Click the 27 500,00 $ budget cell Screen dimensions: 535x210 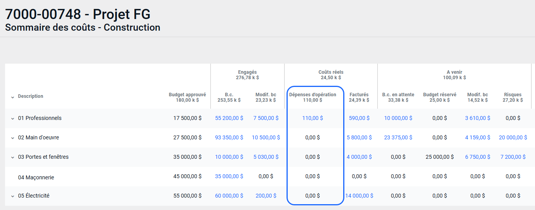(187, 137)
